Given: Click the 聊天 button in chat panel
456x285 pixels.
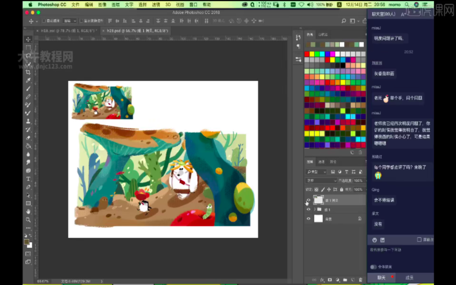Looking at the screenshot, I should click(382, 277).
